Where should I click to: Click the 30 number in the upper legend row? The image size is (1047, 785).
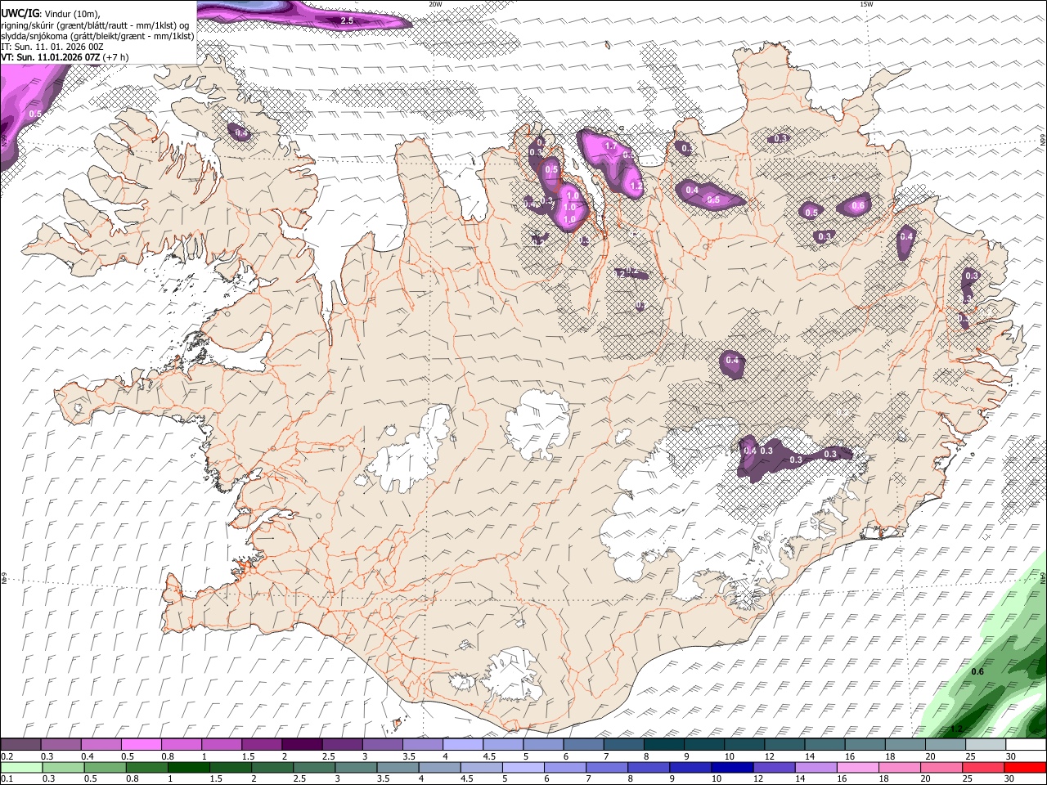tap(1011, 756)
